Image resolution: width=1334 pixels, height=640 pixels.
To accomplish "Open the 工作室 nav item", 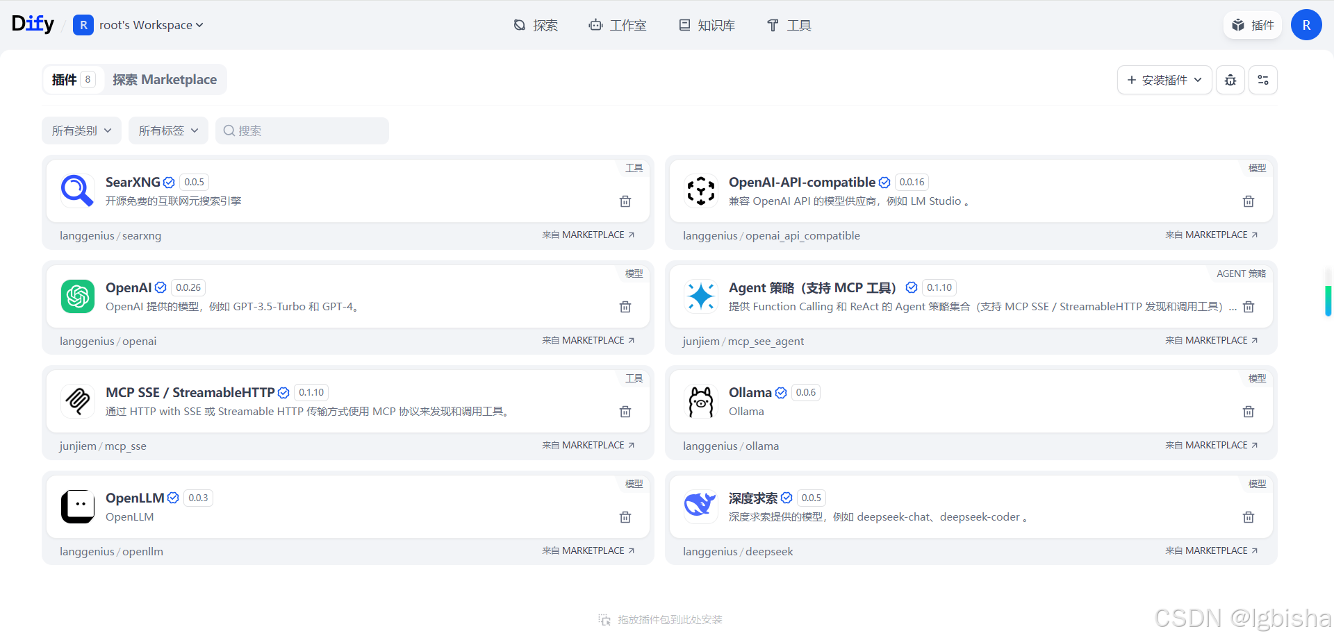I will pyautogui.click(x=617, y=26).
